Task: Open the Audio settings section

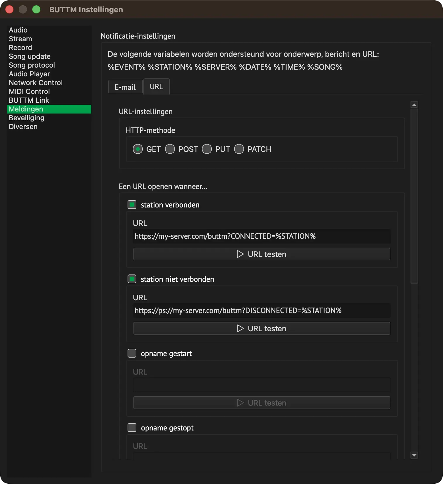Action: pyautogui.click(x=49, y=30)
